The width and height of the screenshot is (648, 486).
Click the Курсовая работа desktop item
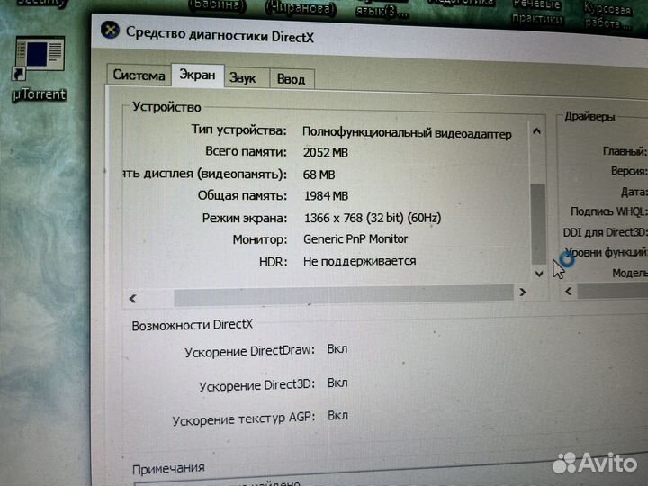(607, 15)
